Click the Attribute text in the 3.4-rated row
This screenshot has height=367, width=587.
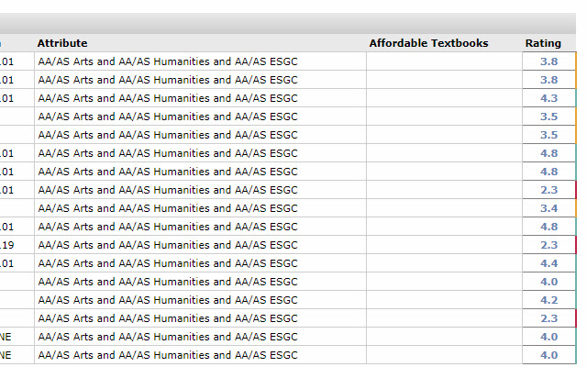click(x=168, y=208)
